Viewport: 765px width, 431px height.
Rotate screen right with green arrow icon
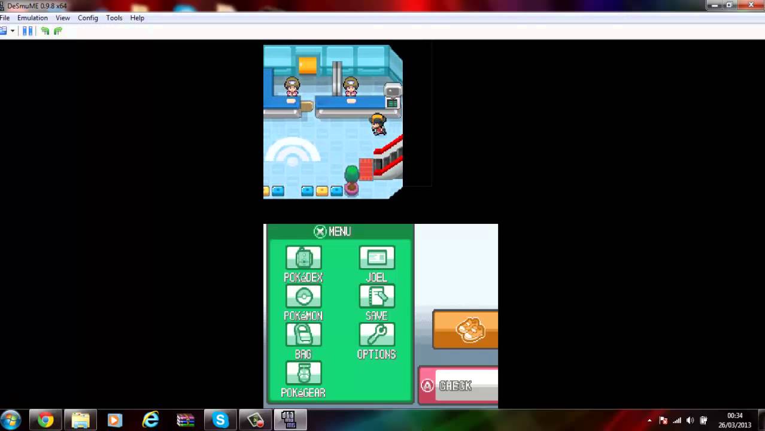[x=58, y=31]
